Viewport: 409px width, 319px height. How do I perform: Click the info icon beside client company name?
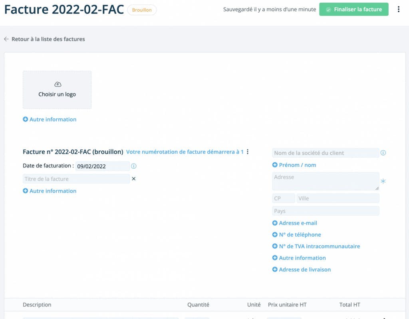tap(383, 153)
